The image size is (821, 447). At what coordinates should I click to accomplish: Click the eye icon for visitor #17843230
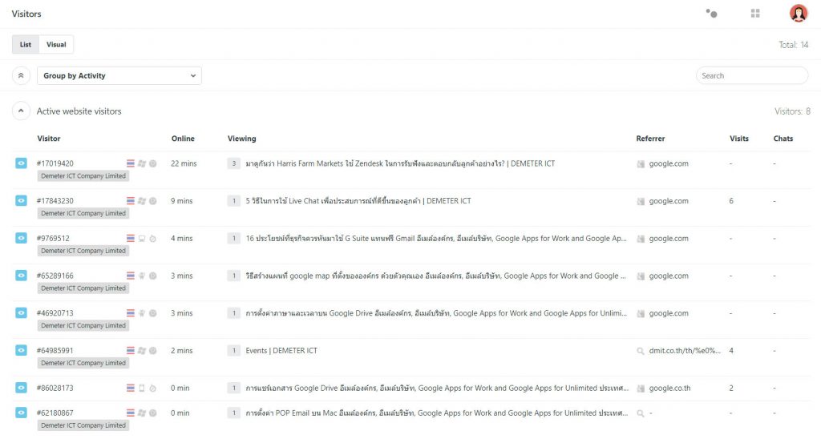[x=21, y=200]
